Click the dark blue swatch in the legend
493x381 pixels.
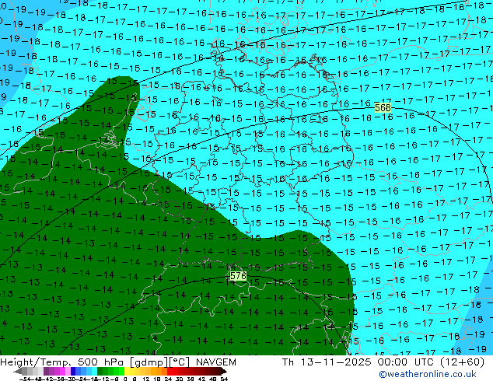pyautogui.click(x=73, y=371)
